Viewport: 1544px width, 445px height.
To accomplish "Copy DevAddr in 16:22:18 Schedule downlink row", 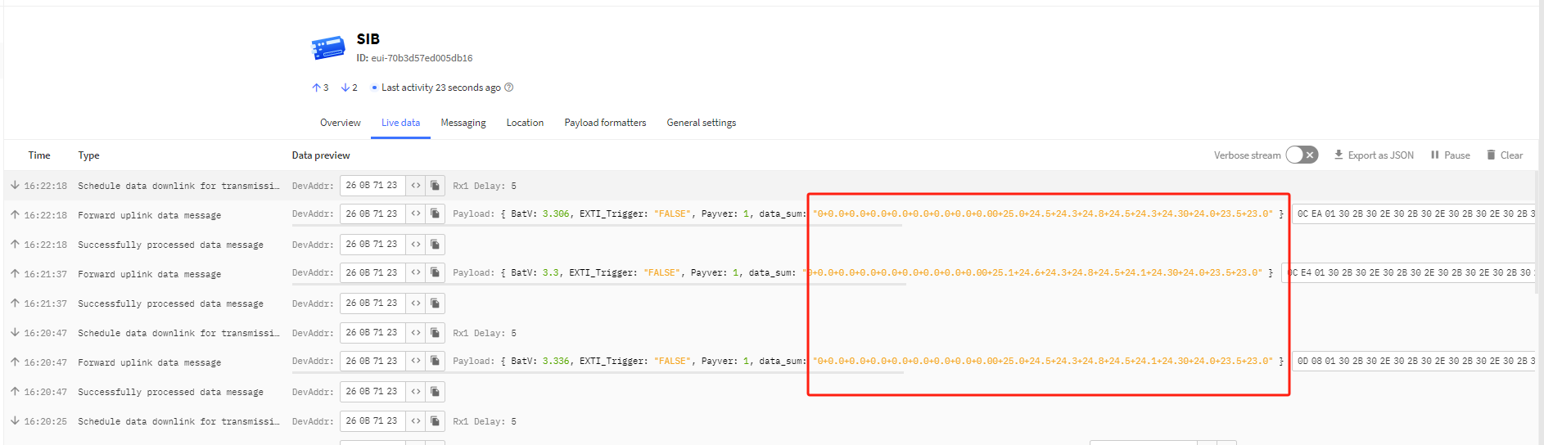I will tap(436, 186).
